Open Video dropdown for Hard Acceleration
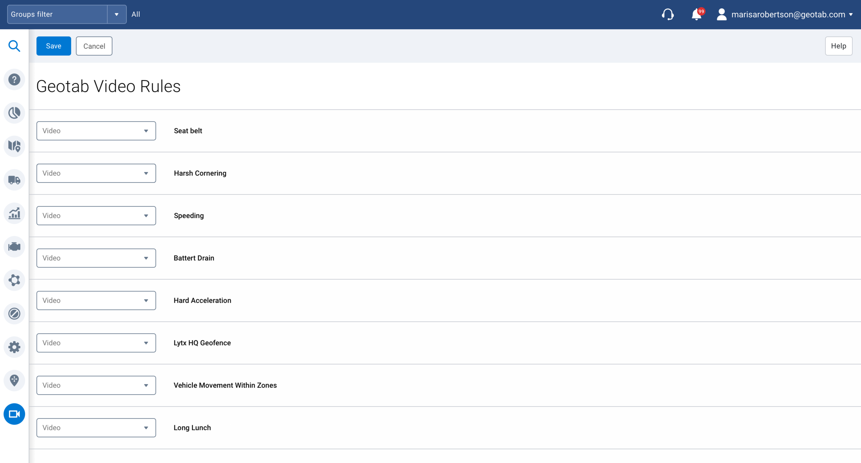The height and width of the screenshot is (463, 861). click(x=96, y=300)
